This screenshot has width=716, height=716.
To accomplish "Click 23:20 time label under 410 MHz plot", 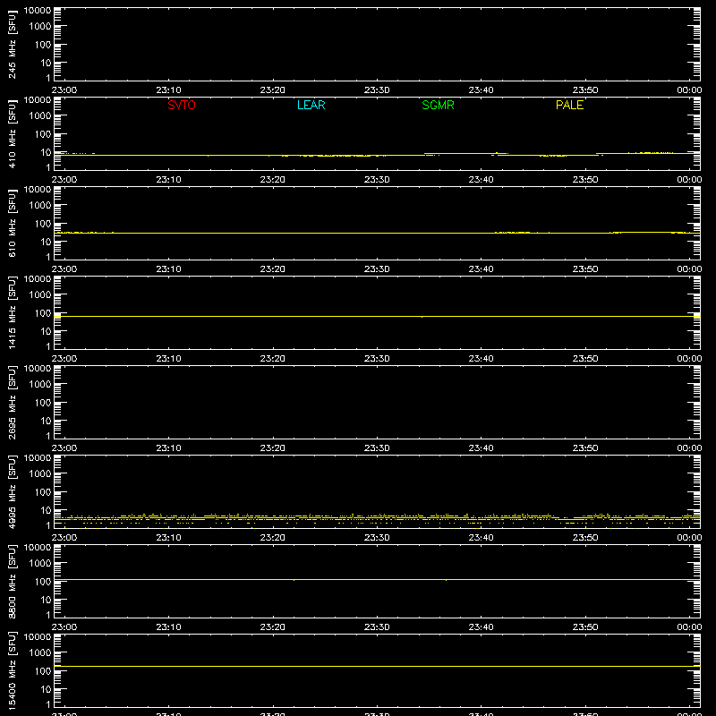I will (273, 180).
